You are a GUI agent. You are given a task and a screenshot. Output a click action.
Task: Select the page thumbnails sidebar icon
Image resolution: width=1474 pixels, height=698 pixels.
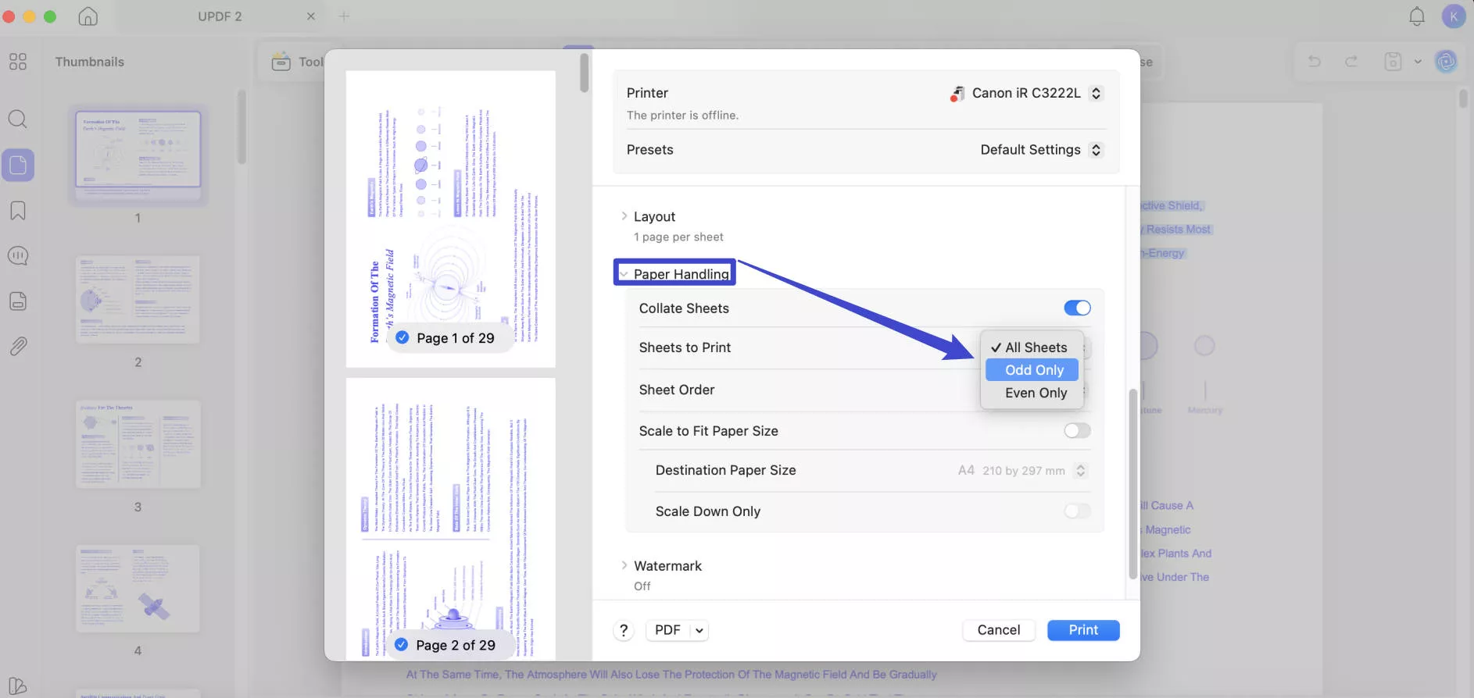click(18, 165)
